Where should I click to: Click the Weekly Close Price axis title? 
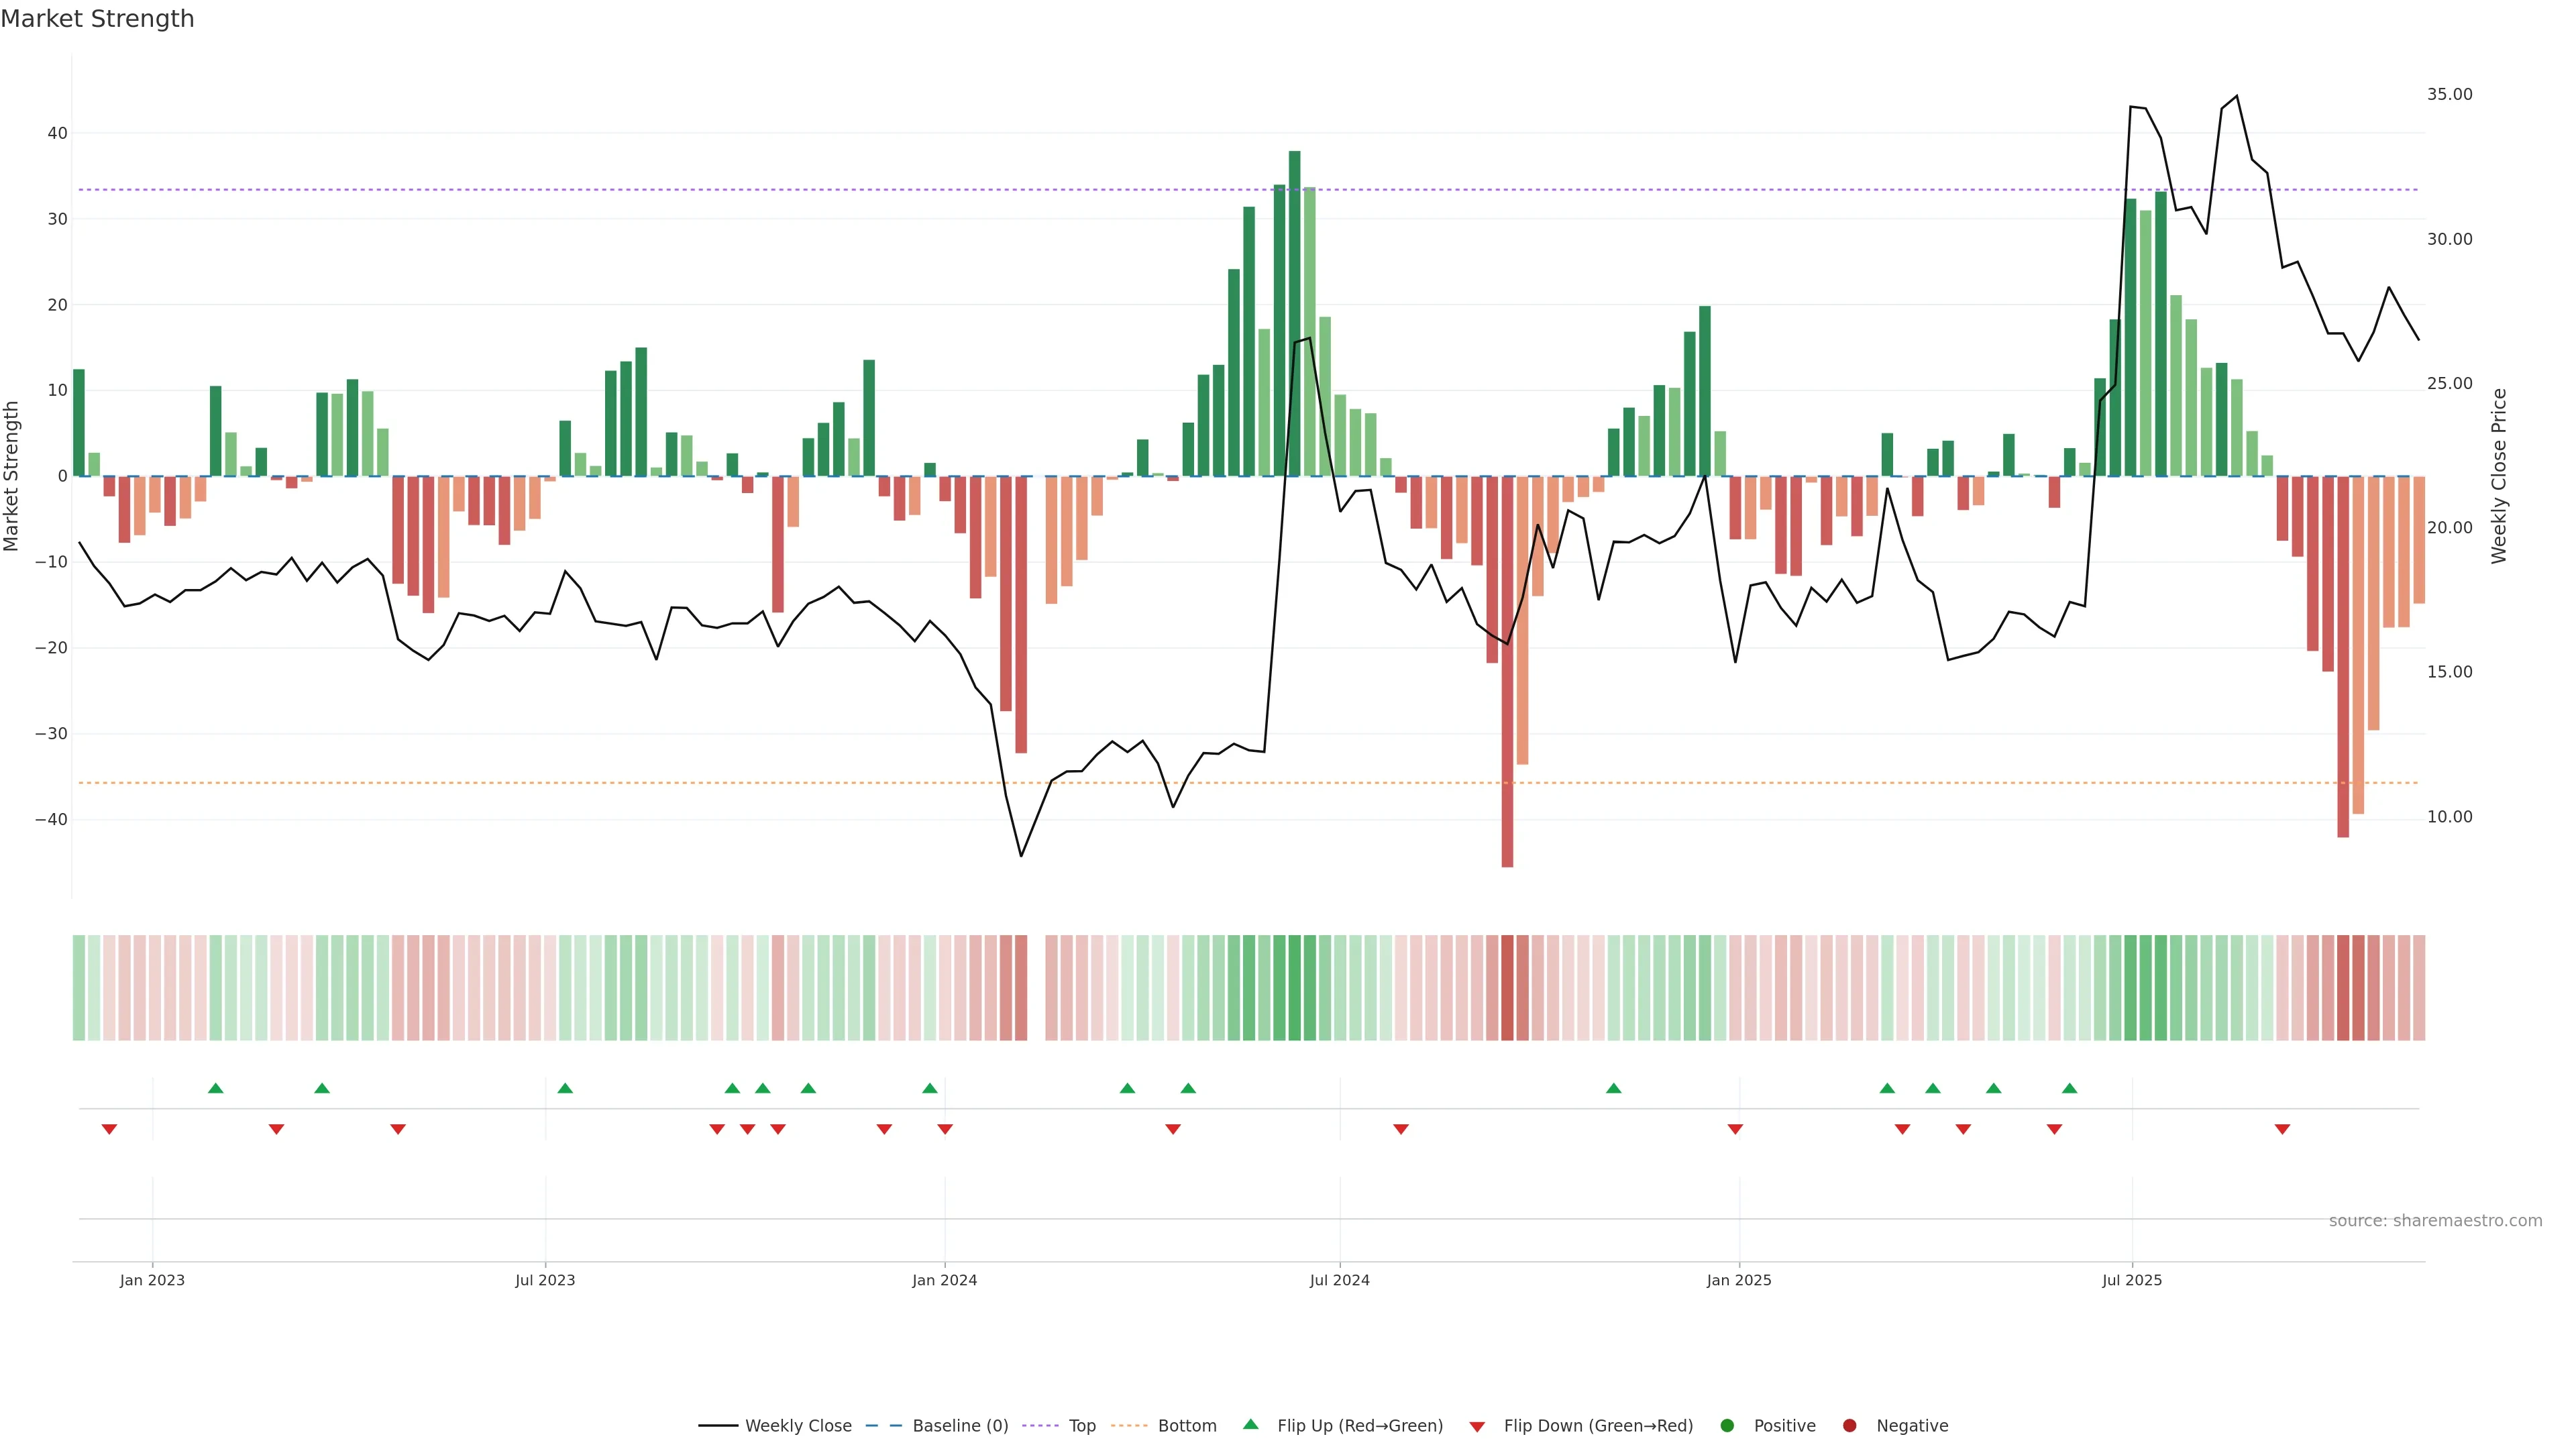pos(2499,476)
